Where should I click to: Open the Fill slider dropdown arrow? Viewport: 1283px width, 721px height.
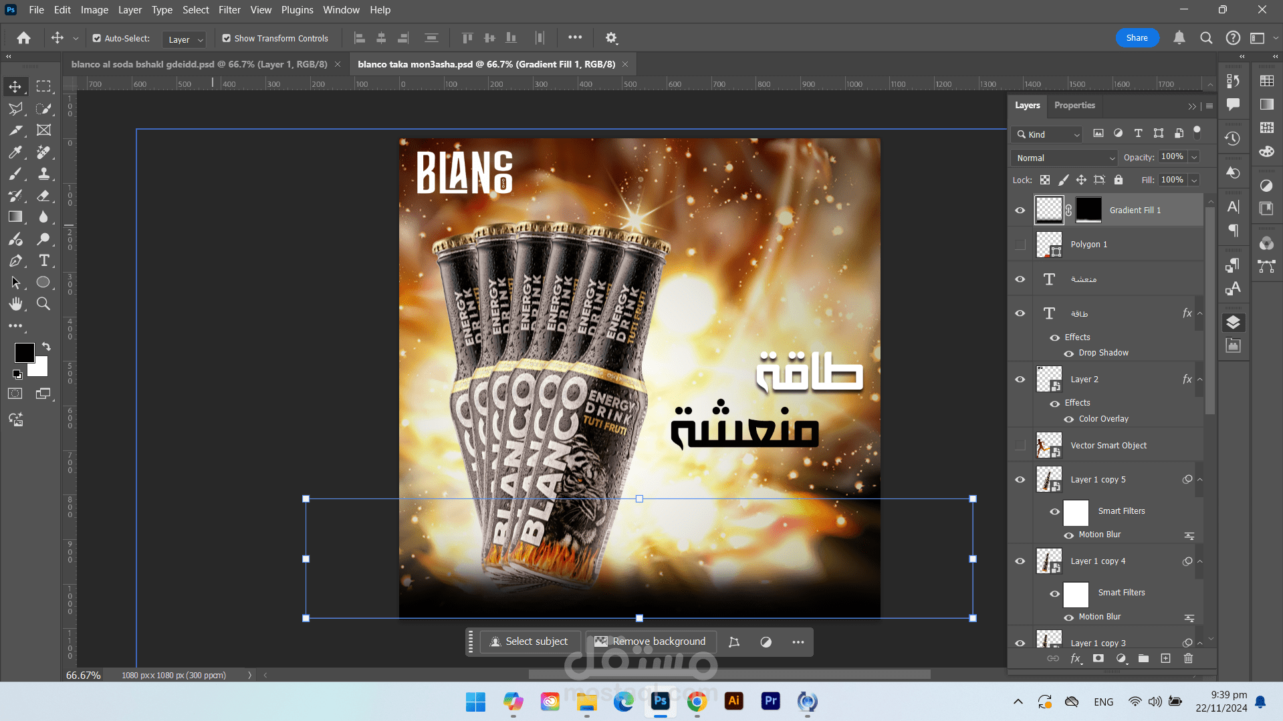point(1194,180)
